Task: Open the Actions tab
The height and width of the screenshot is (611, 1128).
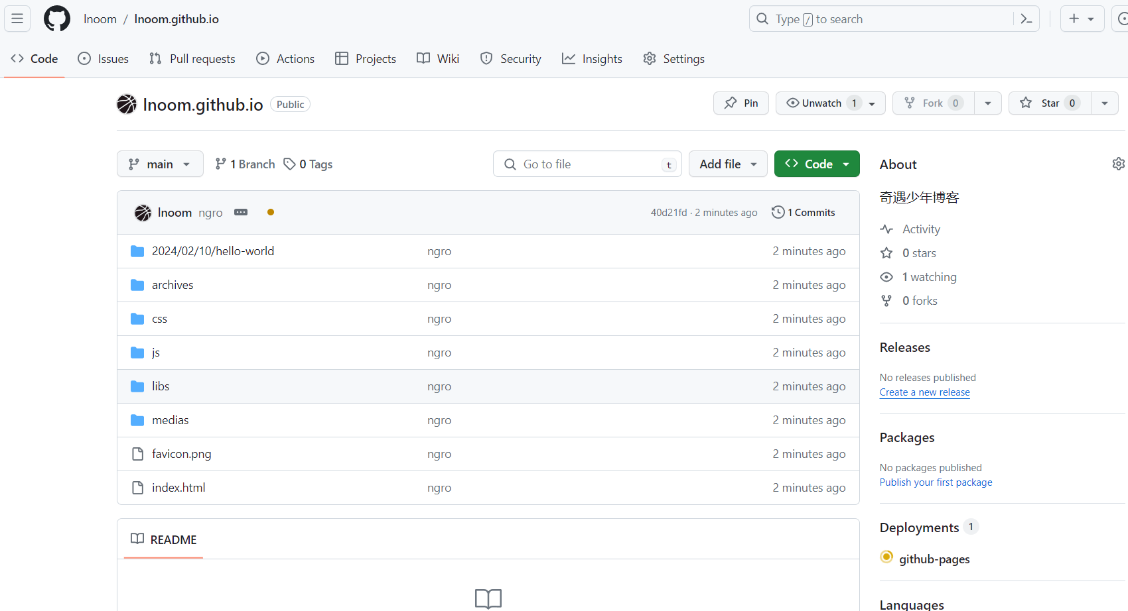Action: (x=286, y=59)
